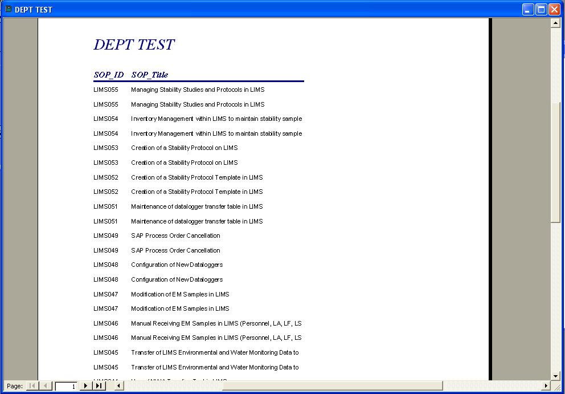
Task: Click the SOP_Title column header
Action: (x=150, y=75)
